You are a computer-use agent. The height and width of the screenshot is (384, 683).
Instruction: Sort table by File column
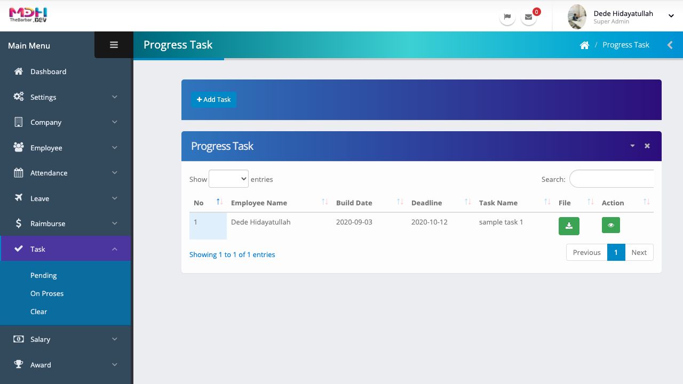pyautogui.click(x=576, y=203)
